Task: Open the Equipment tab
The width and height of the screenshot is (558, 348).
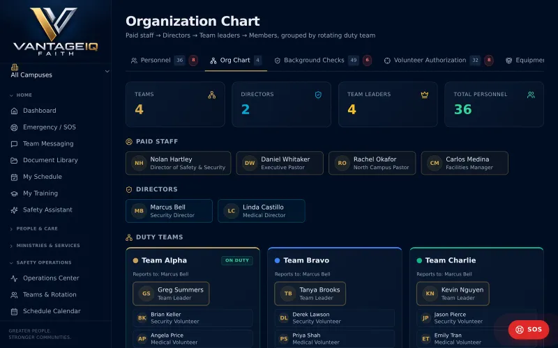Action: pos(525,61)
